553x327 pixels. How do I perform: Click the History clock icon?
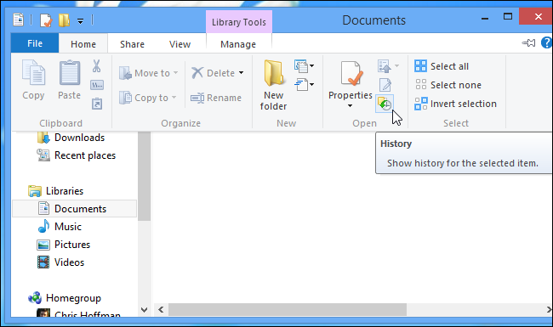tap(385, 104)
